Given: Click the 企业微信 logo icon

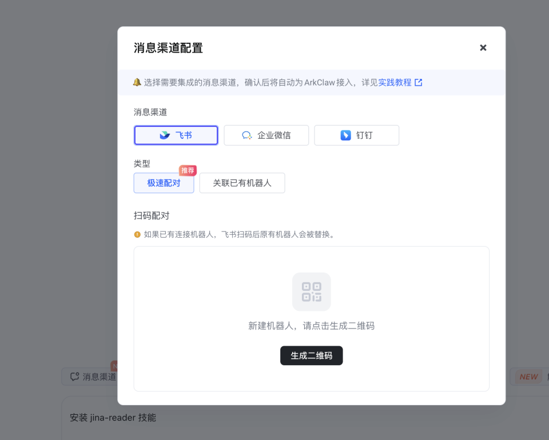Looking at the screenshot, I should tap(247, 135).
